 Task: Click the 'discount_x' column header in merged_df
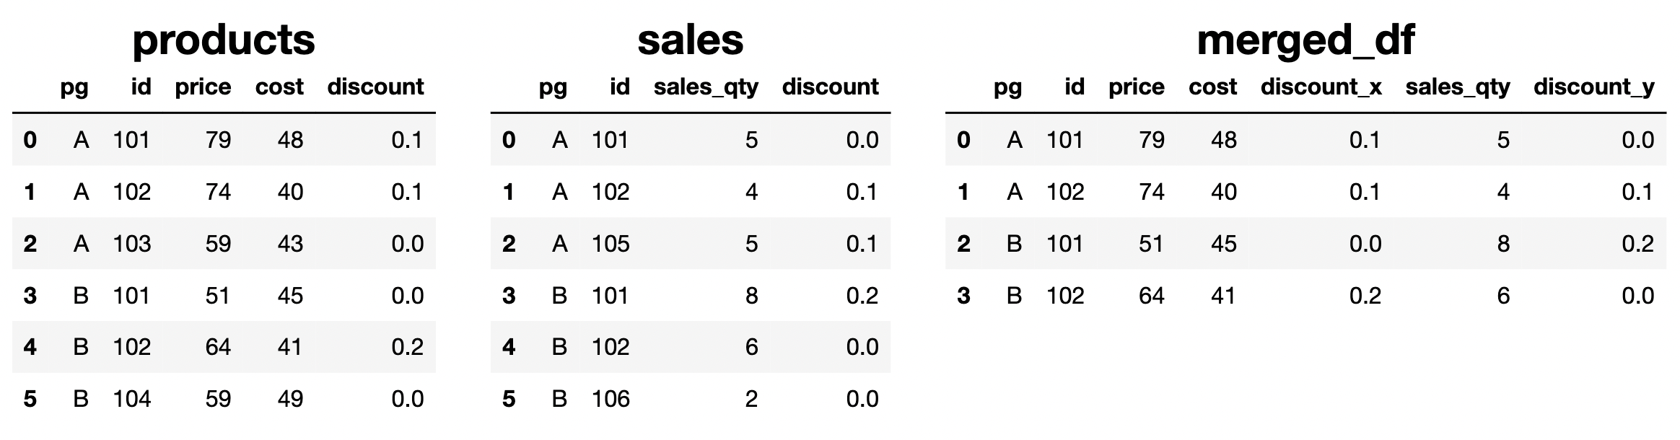click(1321, 87)
